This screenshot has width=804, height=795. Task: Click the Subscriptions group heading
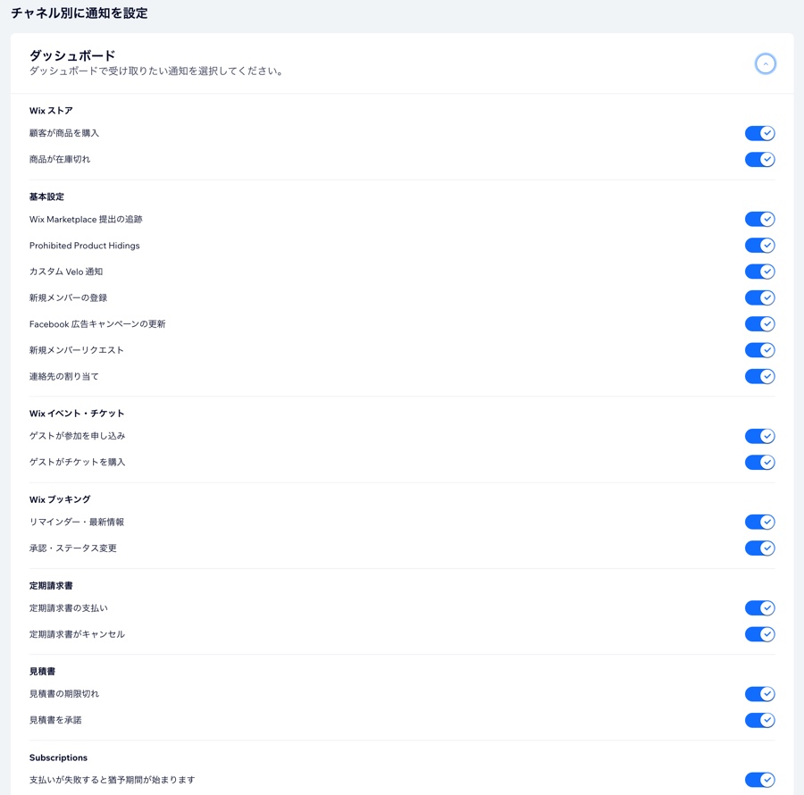coord(58,757)
